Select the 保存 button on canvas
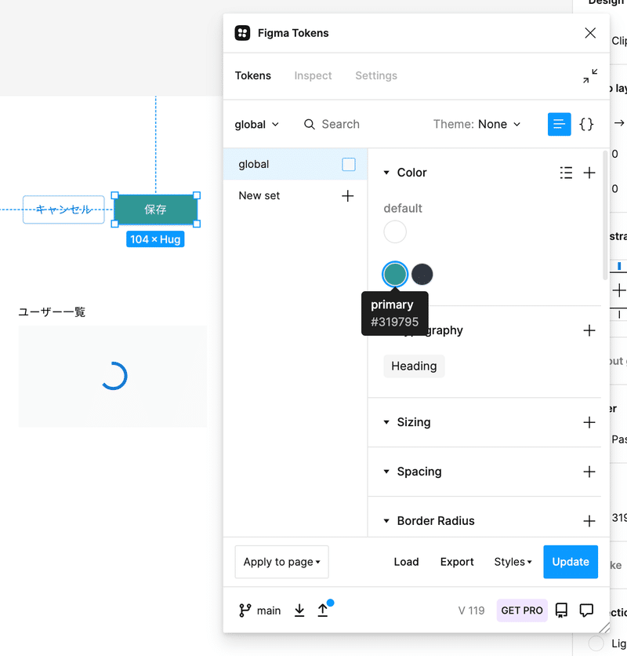Screen dimensions: 627x656 pyautogui.click(x=155, y=210)
